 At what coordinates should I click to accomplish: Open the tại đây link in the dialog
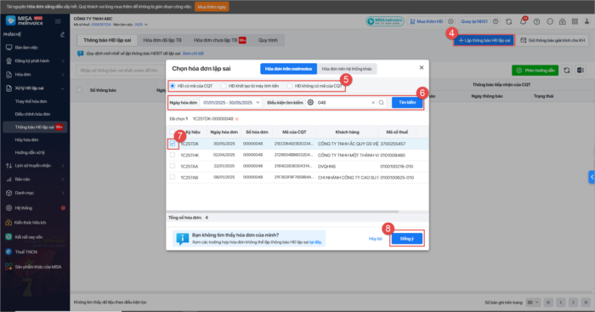(x=315, y=242)
